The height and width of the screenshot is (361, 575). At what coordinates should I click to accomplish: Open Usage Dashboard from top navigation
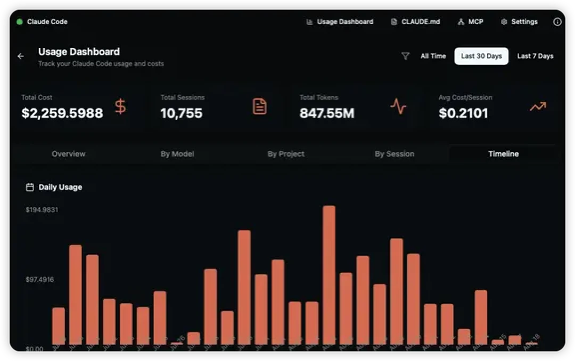[x=340, y=22]
